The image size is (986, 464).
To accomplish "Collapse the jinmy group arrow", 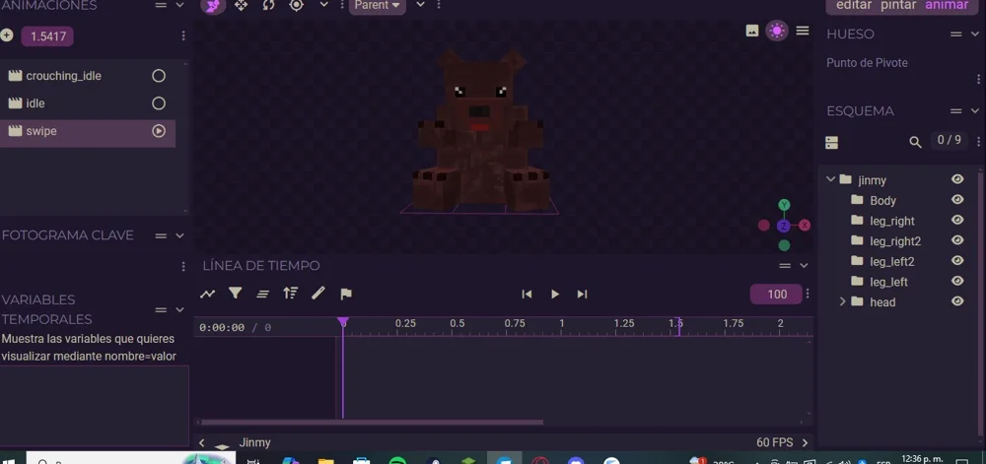I will tap(830, 179).
